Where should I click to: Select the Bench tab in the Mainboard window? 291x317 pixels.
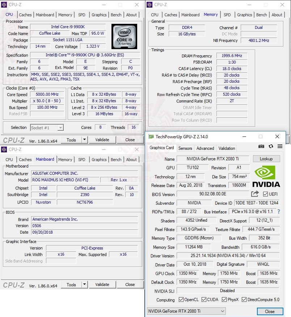[116, 160]
